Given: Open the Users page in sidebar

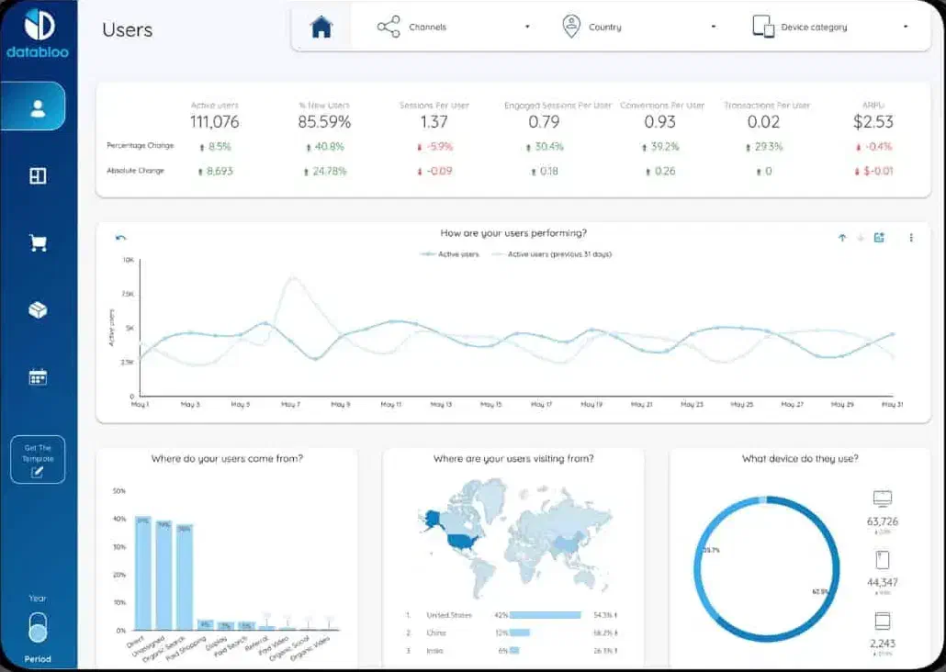Looking at the screenshot, I should pyautogui.click(x=38, y=107).
